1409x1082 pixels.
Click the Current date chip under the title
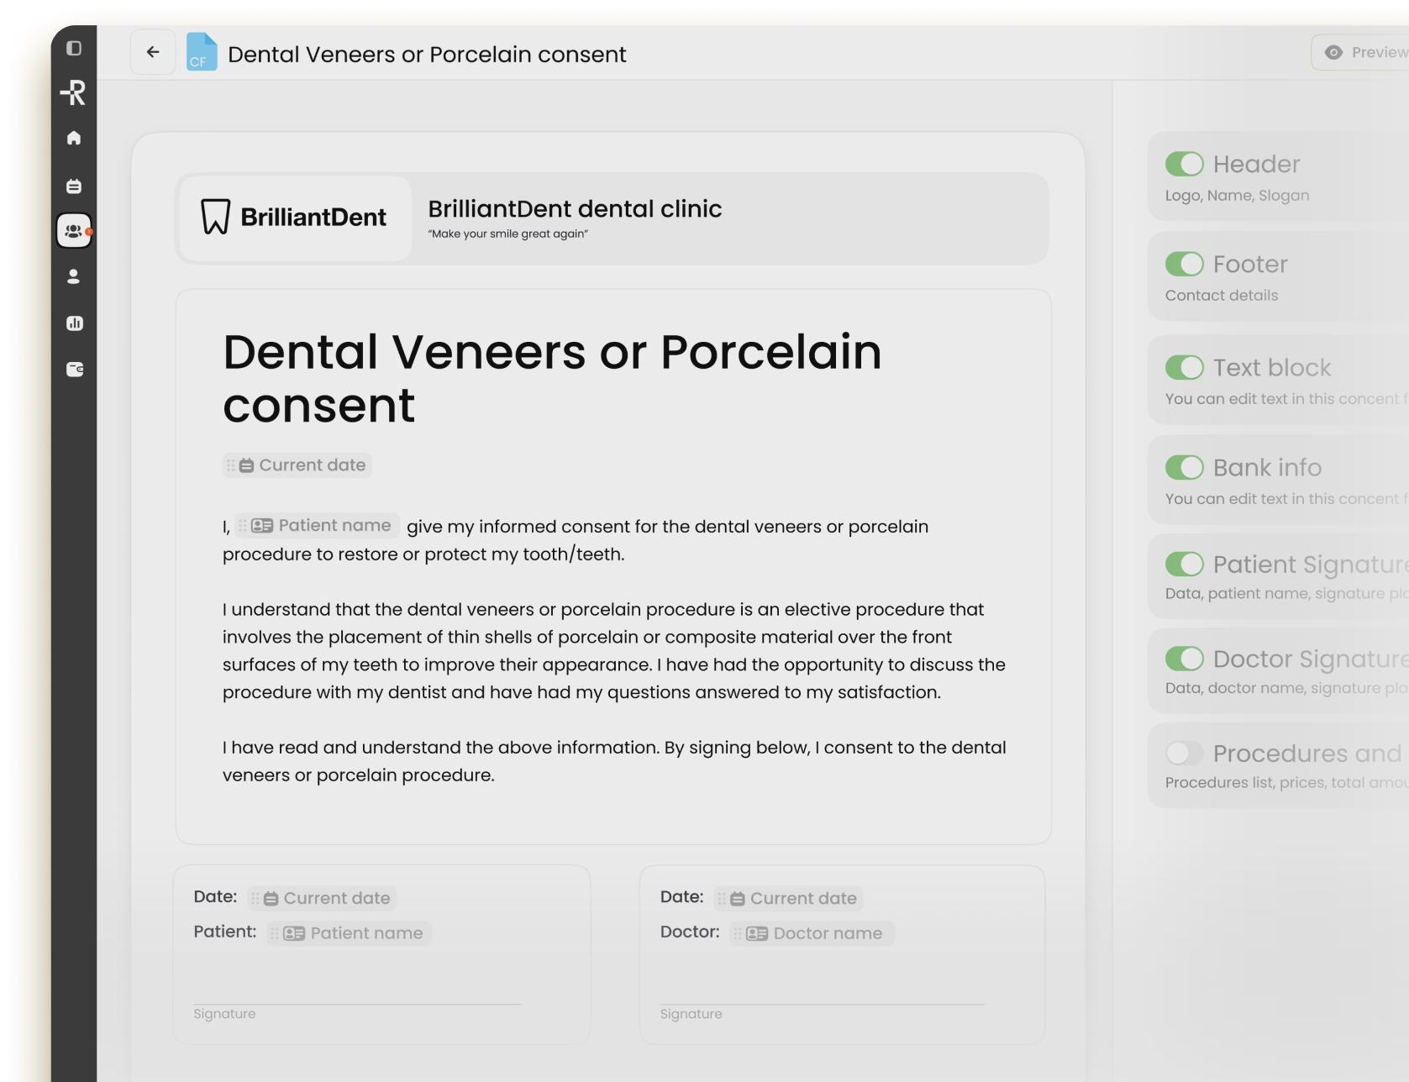(297, 465)
